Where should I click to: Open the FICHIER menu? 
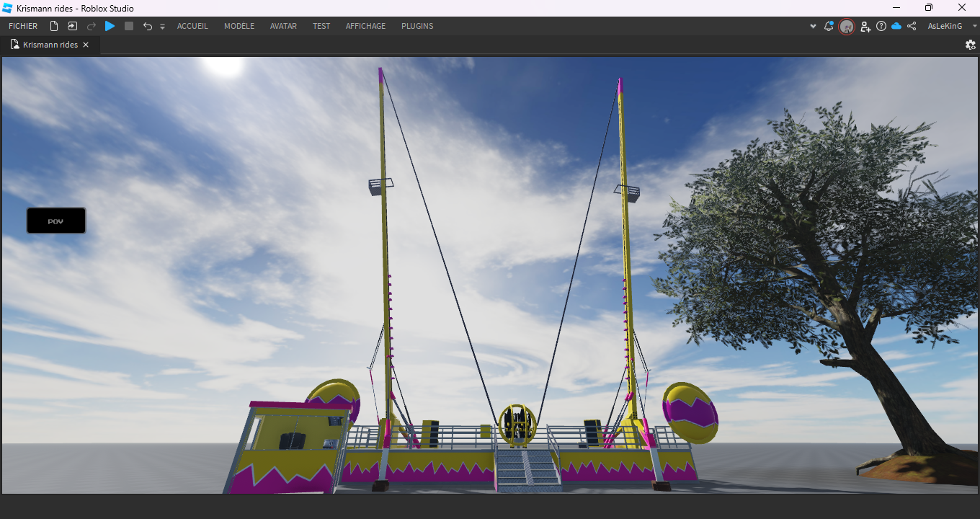pyautogui.click(x=23, y=26)
